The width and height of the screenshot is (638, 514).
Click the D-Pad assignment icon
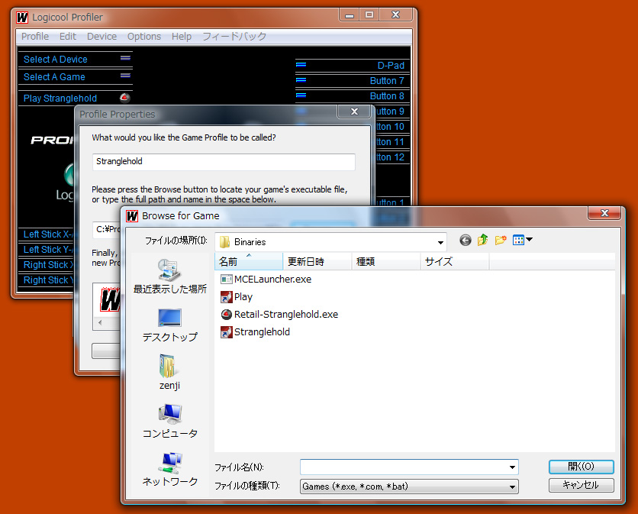[x=301, y=65]
